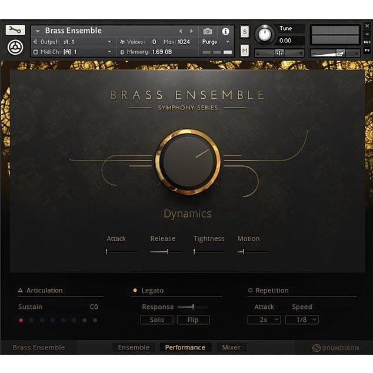Open the Purge dropdown menu
Screen dimensions: 373x373
[x=228, y=42]
